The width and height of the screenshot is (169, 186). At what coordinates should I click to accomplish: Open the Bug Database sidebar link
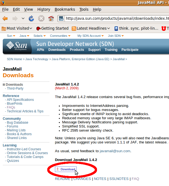point(17,123)
